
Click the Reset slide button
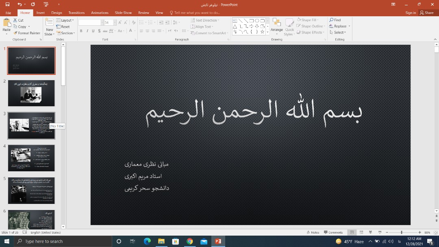coord(63,26)
